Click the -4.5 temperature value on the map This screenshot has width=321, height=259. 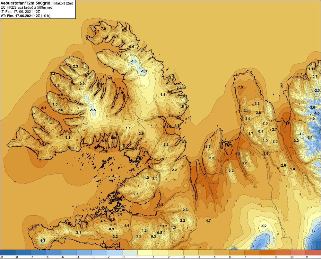(316, 113)
